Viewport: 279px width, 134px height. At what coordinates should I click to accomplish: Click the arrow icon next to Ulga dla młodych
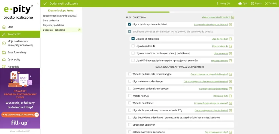231,39
